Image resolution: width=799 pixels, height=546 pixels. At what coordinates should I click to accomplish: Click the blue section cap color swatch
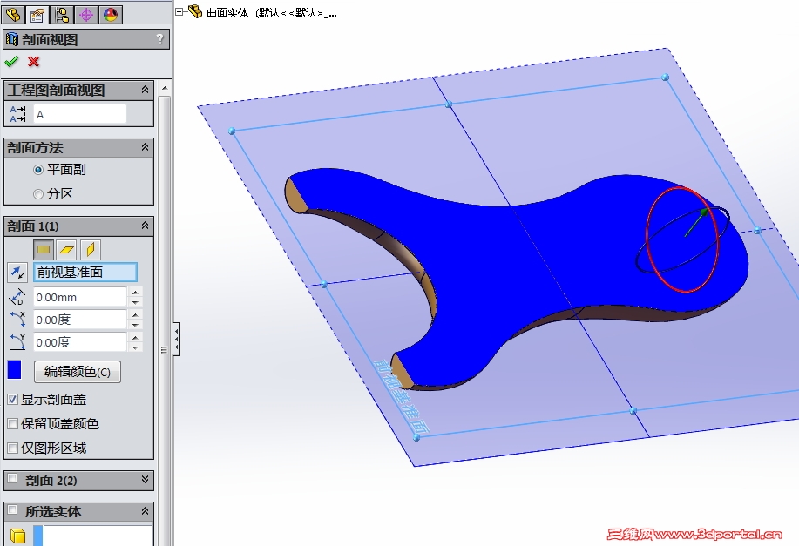(x=14, y=370)
